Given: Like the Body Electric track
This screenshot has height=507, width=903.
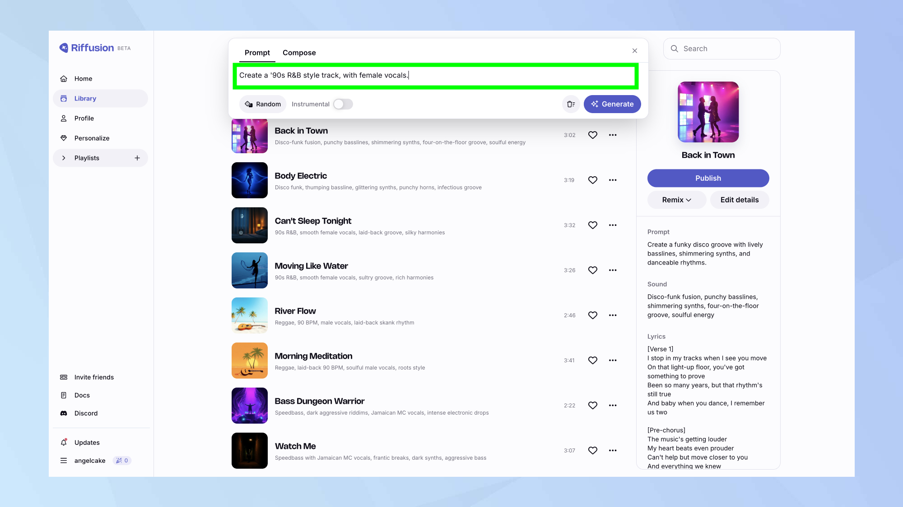Looking at the screenshot, I should pos(592,180).
